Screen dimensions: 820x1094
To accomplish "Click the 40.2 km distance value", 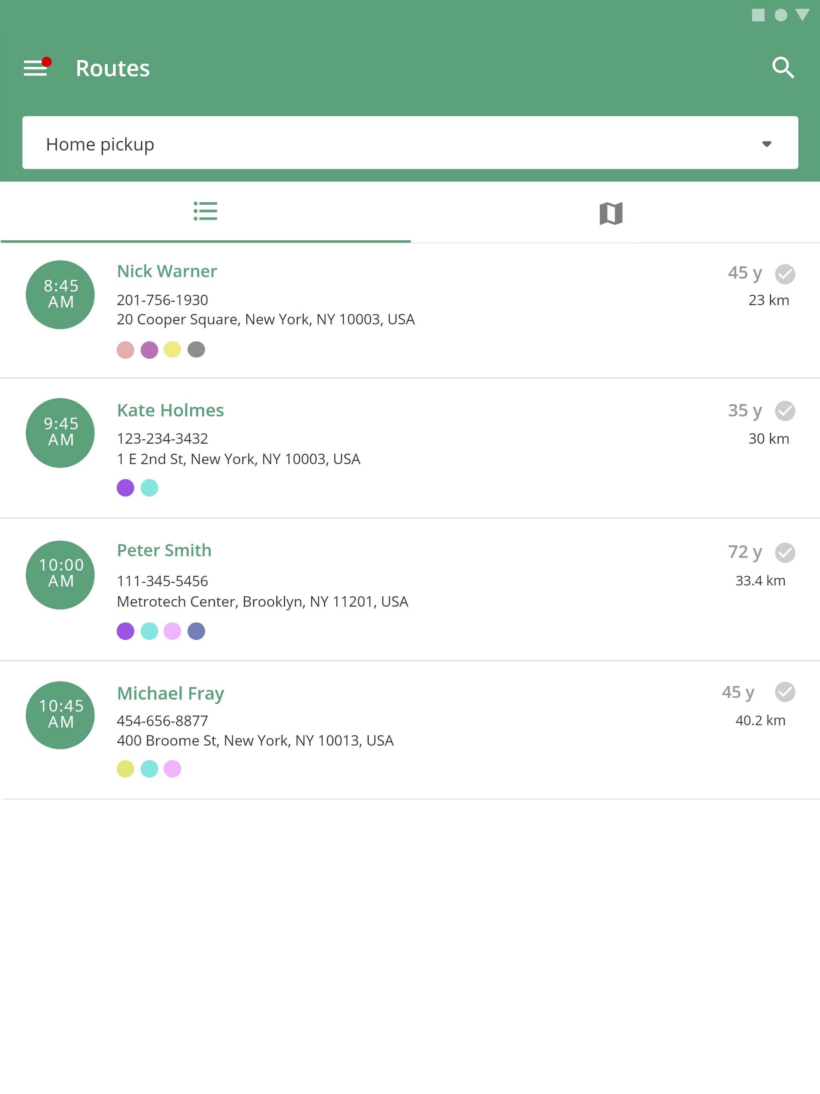I will tap(761, 721).
